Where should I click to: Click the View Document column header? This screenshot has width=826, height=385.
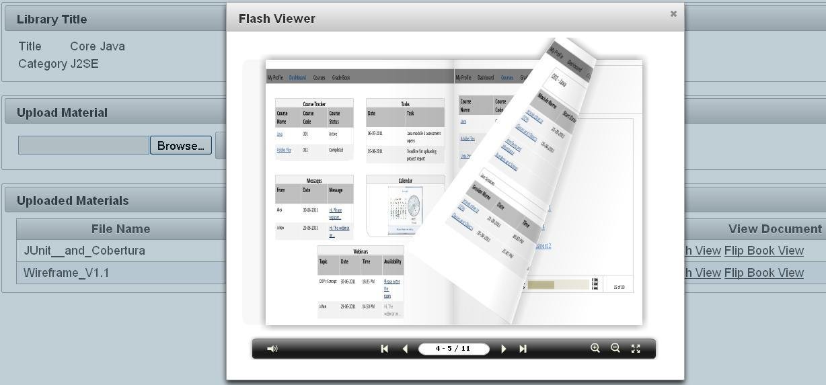(775, 229)
